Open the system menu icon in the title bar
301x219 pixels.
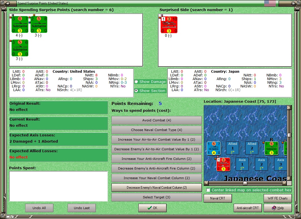coord(7,3)
